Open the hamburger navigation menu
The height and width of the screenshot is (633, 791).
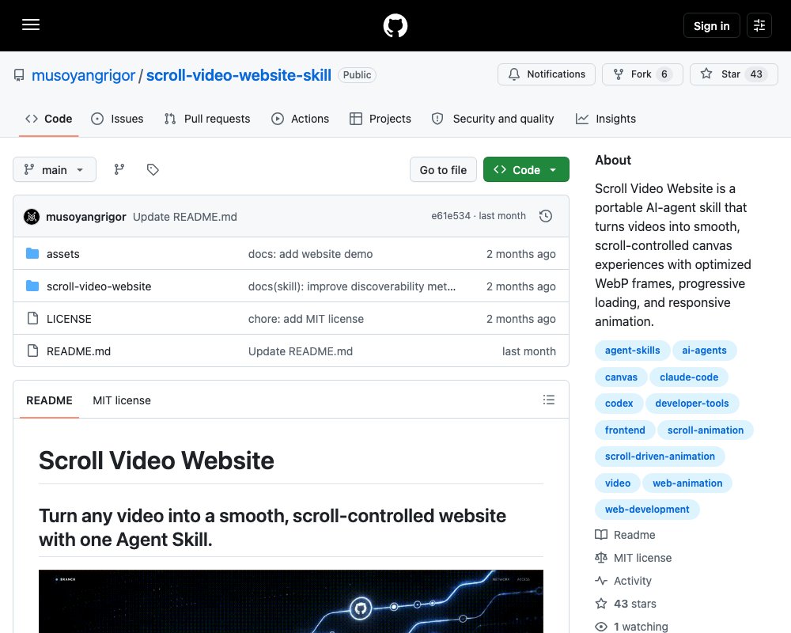[x=31, y=25]
